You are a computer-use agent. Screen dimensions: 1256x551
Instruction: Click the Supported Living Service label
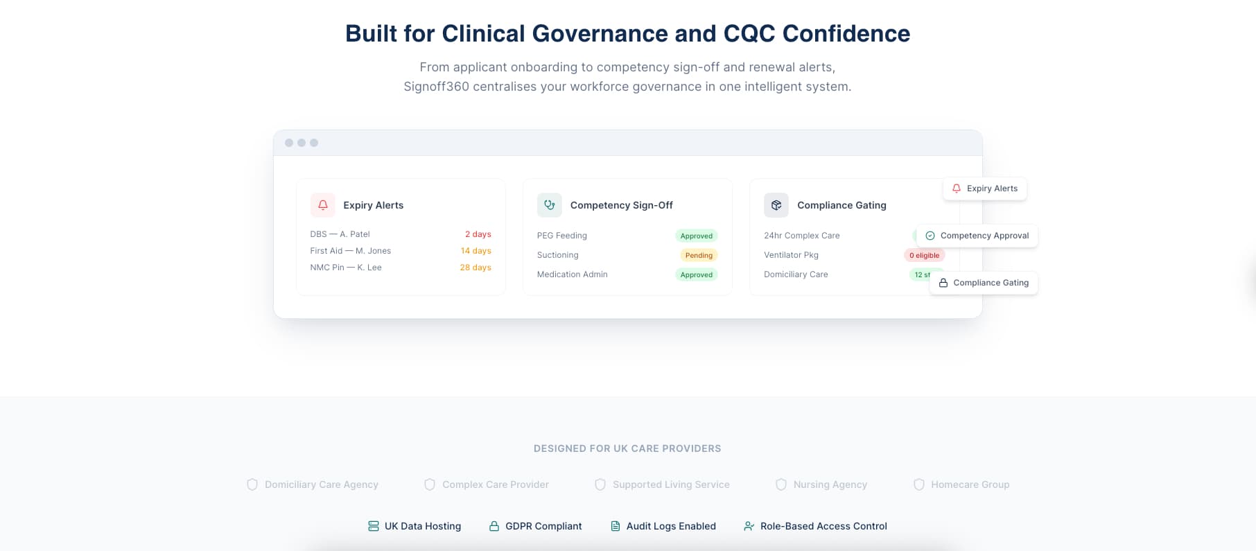click(x=671, y=484)
